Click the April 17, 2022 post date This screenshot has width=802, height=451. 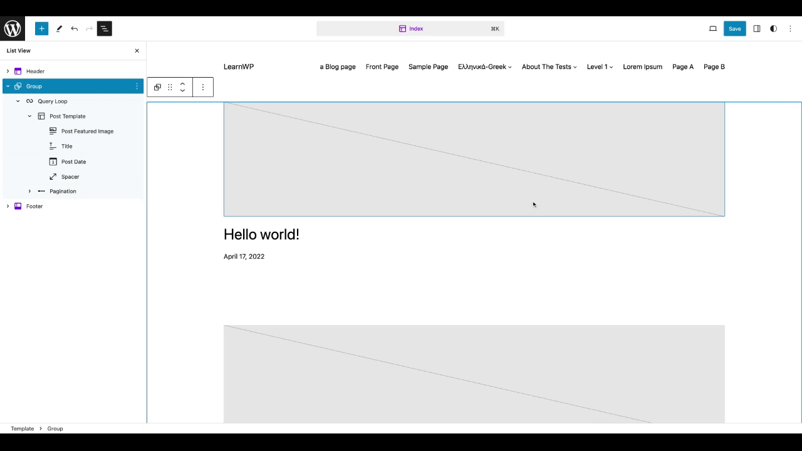point(244,256)
